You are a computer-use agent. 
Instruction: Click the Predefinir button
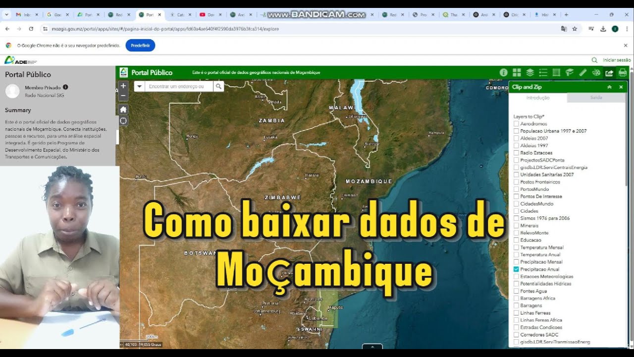coord(140,45)
